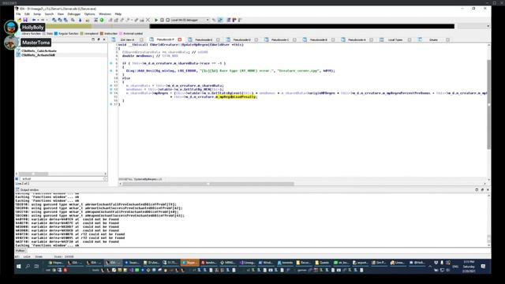Click MasterToma's Discord overlay avatar

(x=11, y=42)
